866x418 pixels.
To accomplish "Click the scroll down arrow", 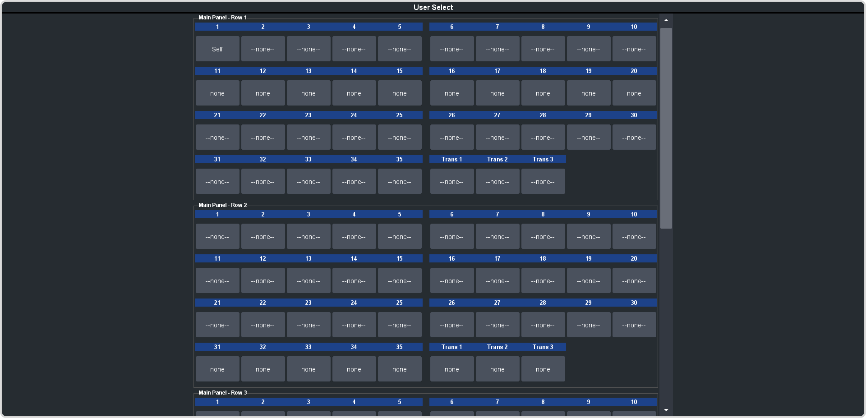I will pos(666,410).
